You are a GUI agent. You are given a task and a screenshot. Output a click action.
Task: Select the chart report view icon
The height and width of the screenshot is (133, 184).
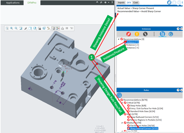point(171,34)
